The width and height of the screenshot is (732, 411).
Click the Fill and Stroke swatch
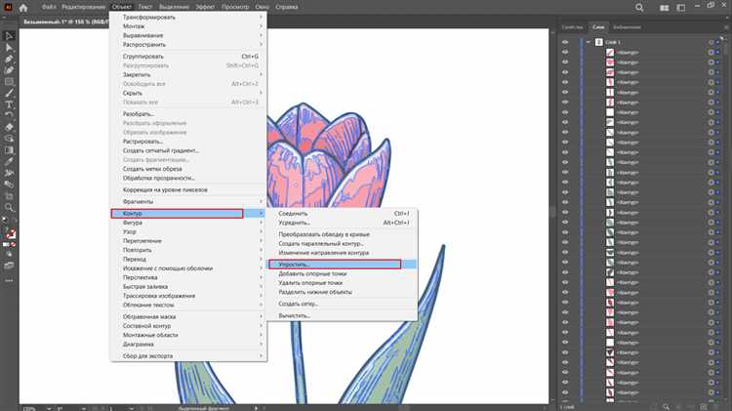tap(10, 233)
